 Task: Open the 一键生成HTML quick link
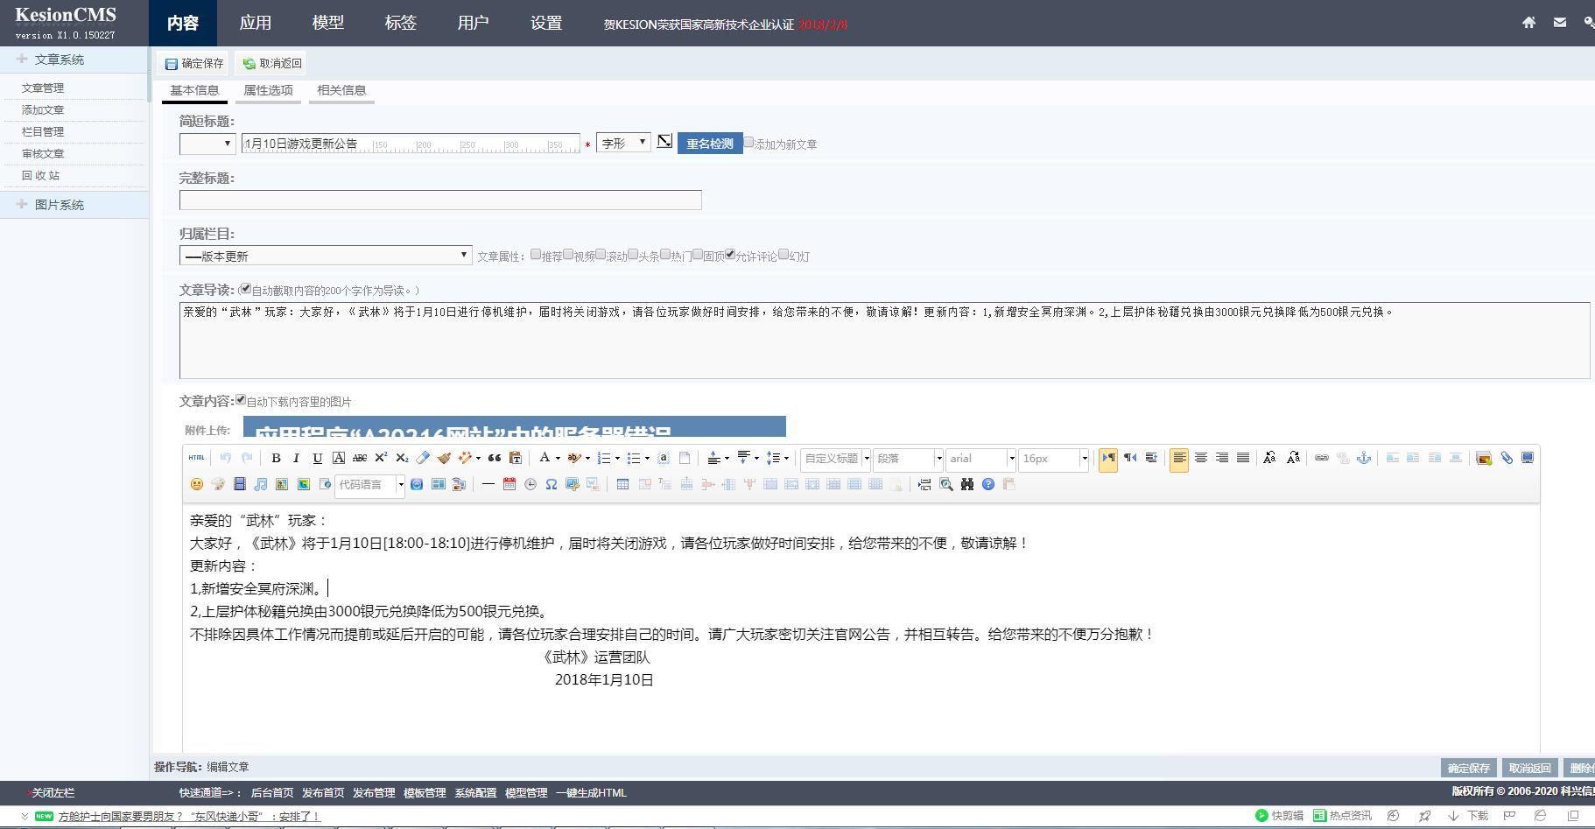(591, 793)
